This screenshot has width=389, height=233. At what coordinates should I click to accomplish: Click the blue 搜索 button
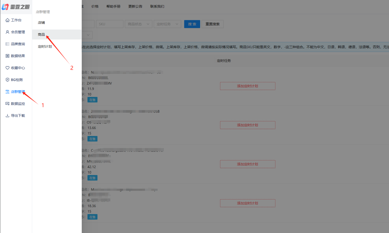192,24
